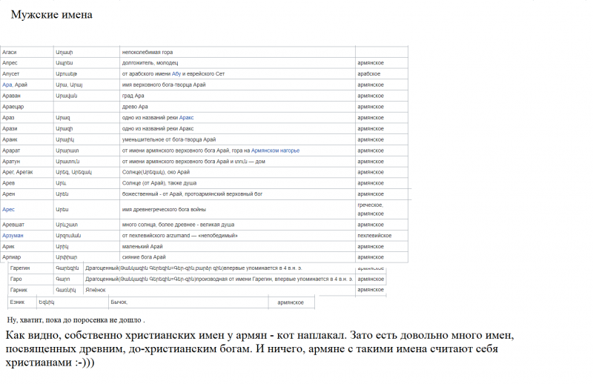Click the 'Мужские имена' heading
The width and height of the screenshot is (593, 384).
point(51,14)
